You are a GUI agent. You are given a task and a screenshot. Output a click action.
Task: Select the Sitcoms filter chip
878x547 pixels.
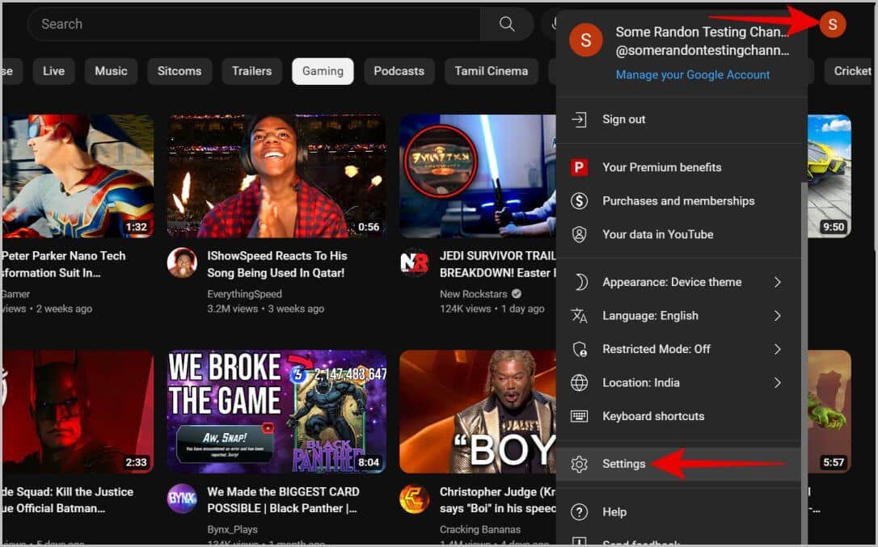(x=179, y=71)
